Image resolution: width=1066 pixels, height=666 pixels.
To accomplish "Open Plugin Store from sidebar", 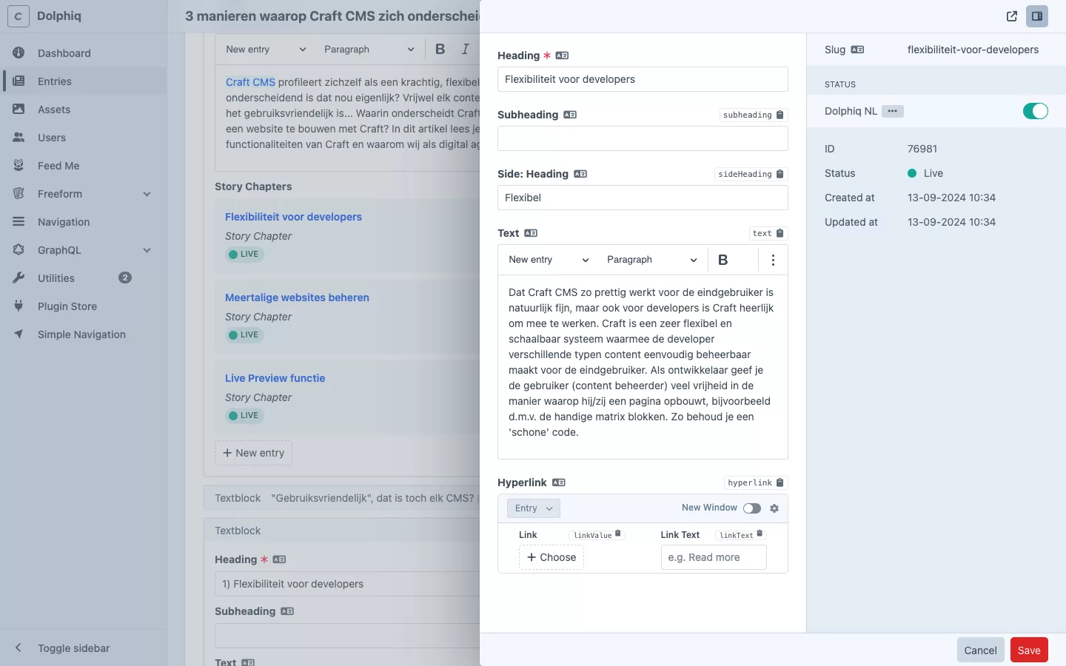I will 67,306.
